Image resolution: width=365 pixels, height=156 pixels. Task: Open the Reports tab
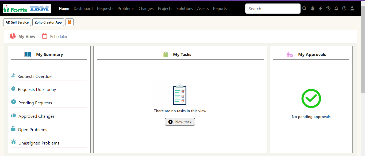click(x=220, y=9)
